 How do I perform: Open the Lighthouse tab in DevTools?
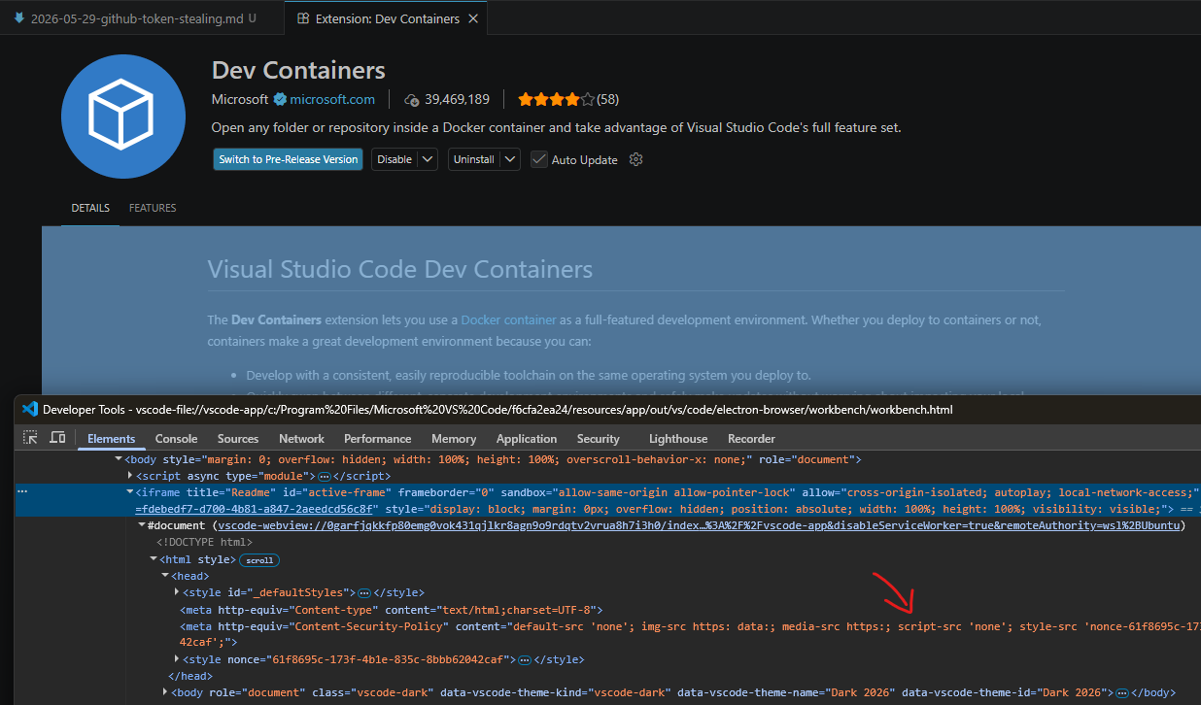(678, 439)
